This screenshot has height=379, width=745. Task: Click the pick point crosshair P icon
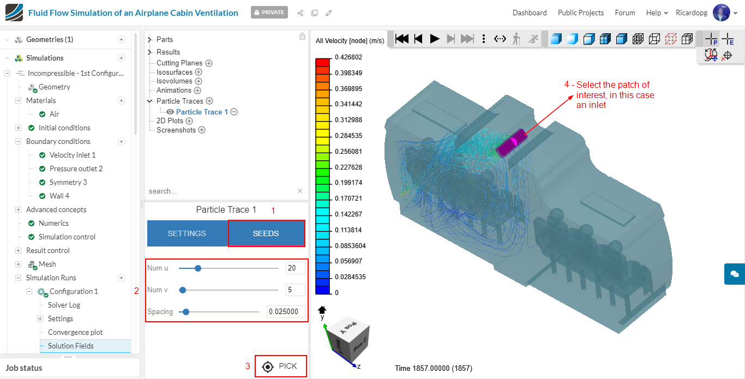point(711,39)
